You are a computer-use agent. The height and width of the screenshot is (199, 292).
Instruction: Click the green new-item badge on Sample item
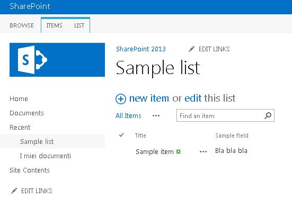click(x=178, y=152)
